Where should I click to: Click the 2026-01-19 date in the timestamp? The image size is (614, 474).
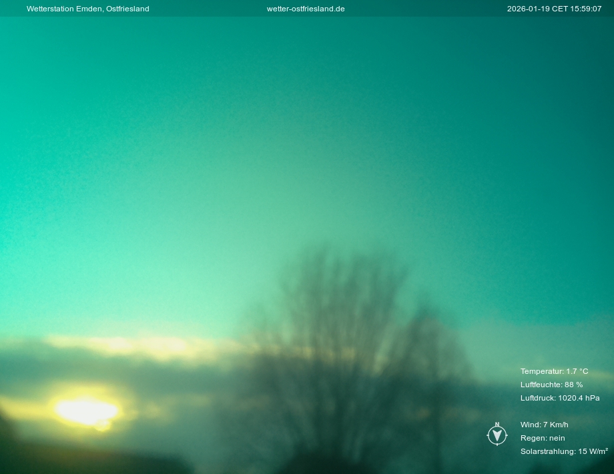coord(528,9)
